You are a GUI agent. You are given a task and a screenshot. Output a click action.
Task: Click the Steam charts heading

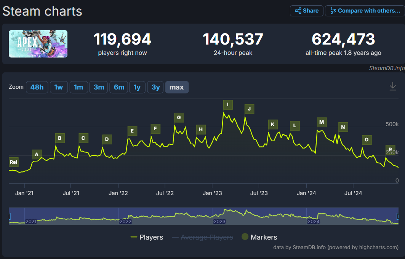pos(42,11)
